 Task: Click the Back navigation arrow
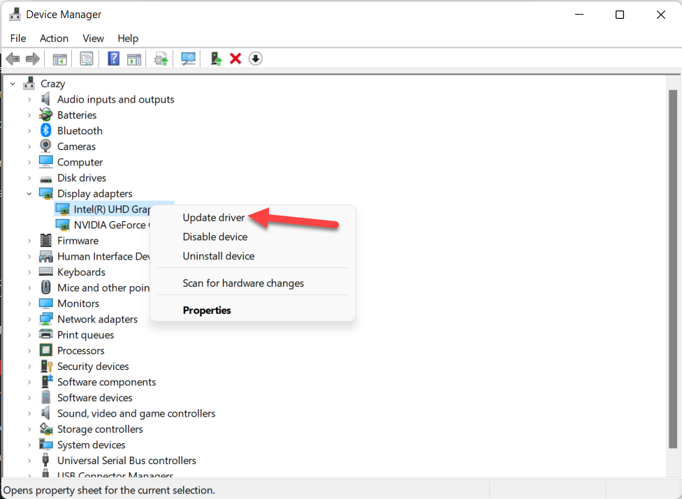click(x=12, y=59)
